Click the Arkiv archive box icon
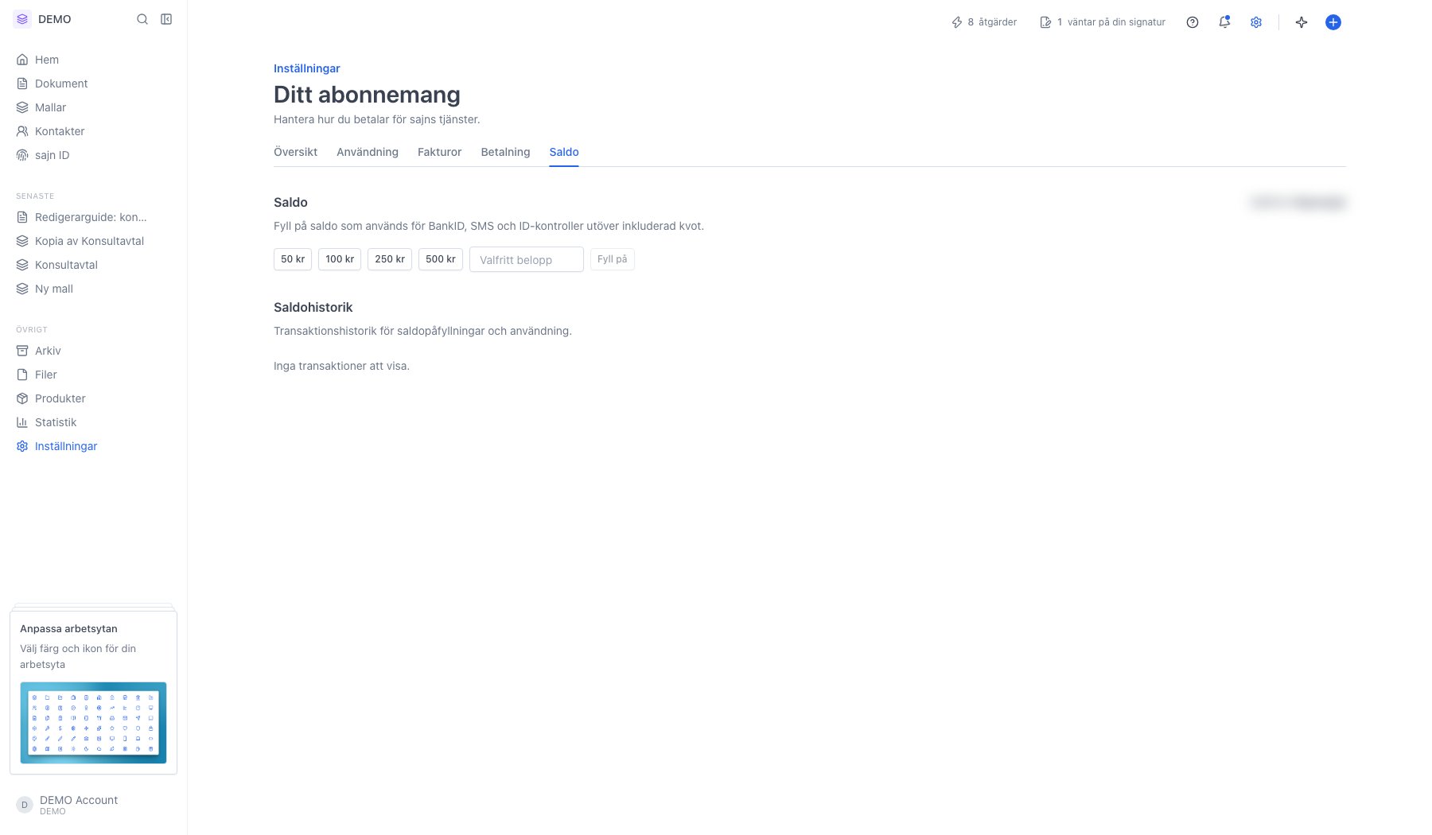The width and height of the screenshot is (1432, 835). click(22, 351)
